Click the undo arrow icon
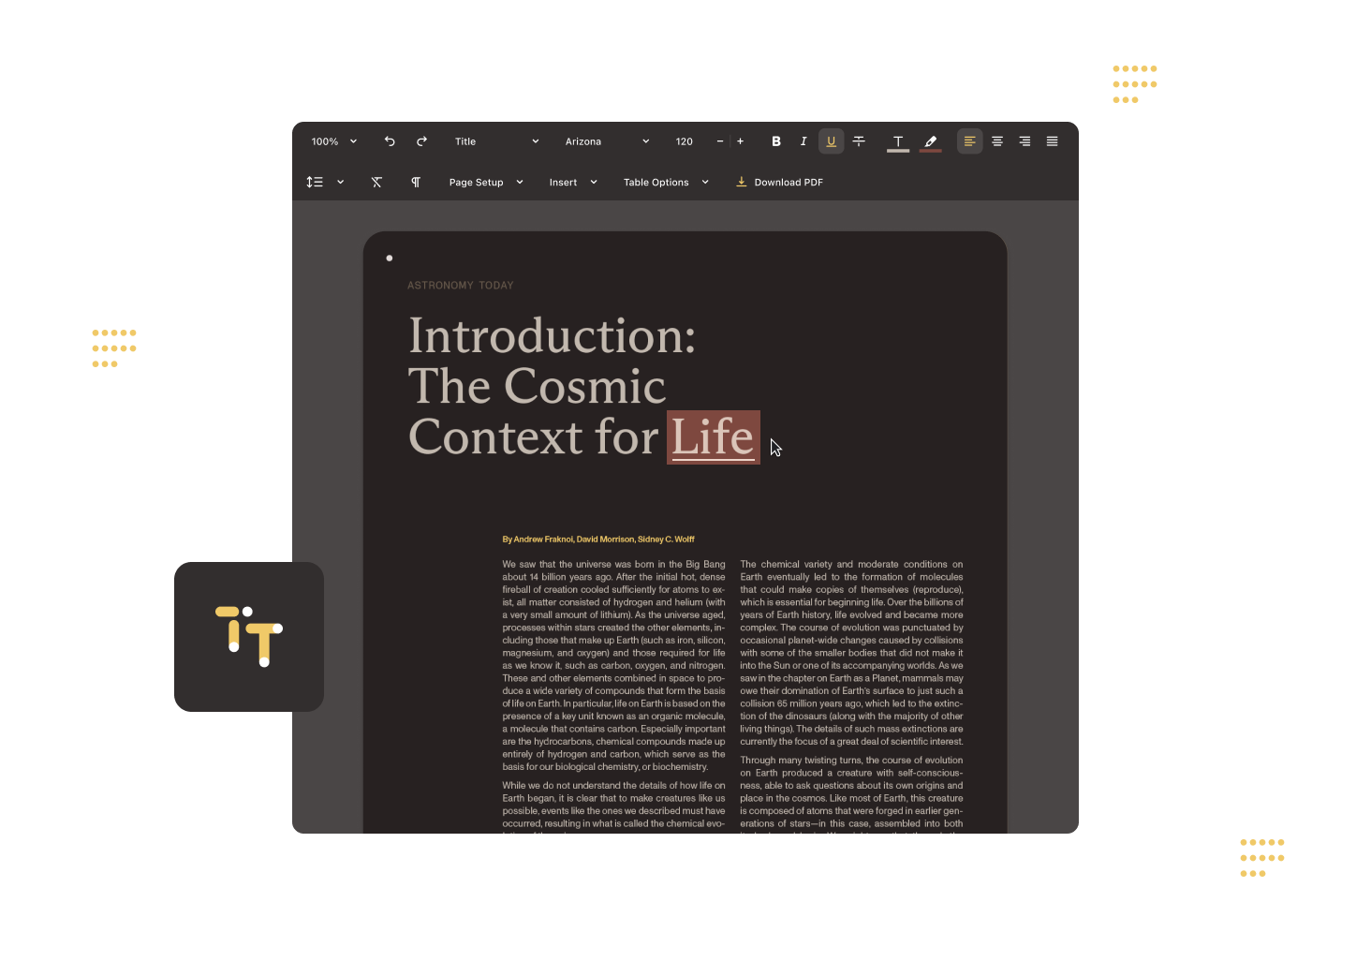This screenshot has height=961, width=1371. pyautogui.click(x=390, y=141)
